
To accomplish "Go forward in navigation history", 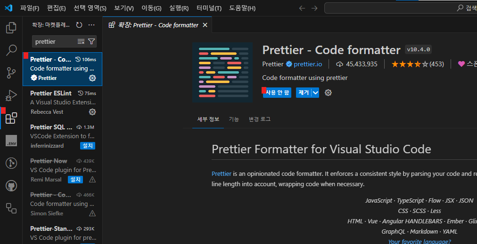I will [x=314, y=8].
